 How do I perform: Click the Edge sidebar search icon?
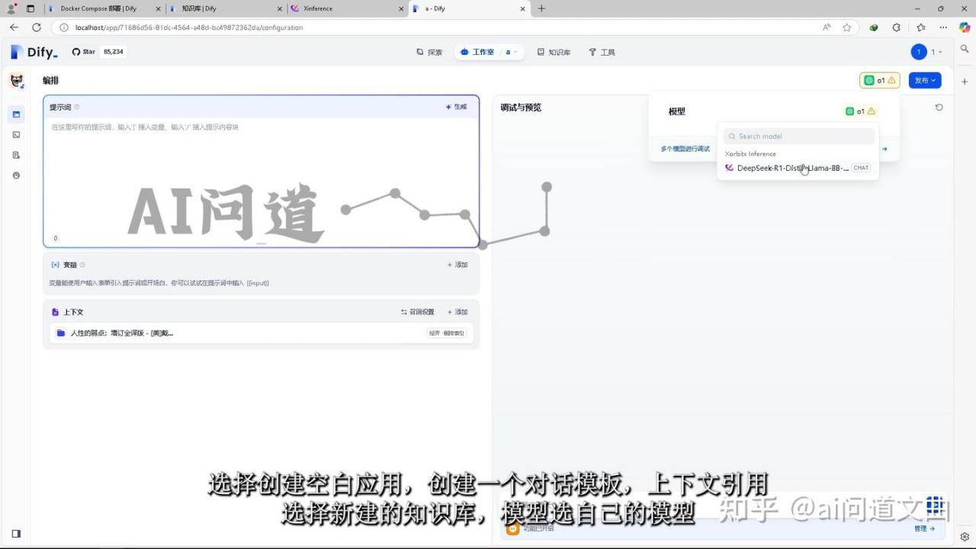(965, 49)
